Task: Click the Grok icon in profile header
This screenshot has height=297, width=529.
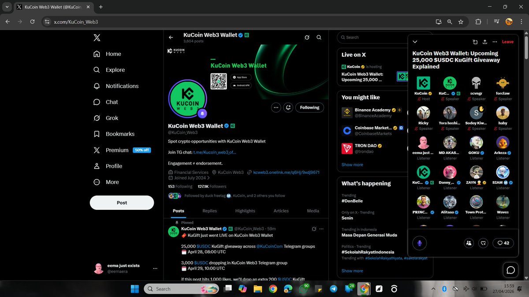Action: [307, 37]
